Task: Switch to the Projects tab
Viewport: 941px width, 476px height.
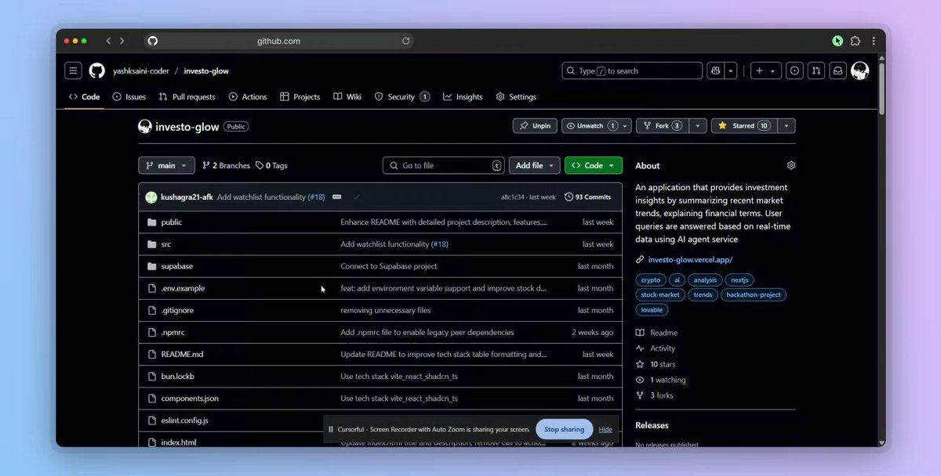Action: 300,97
